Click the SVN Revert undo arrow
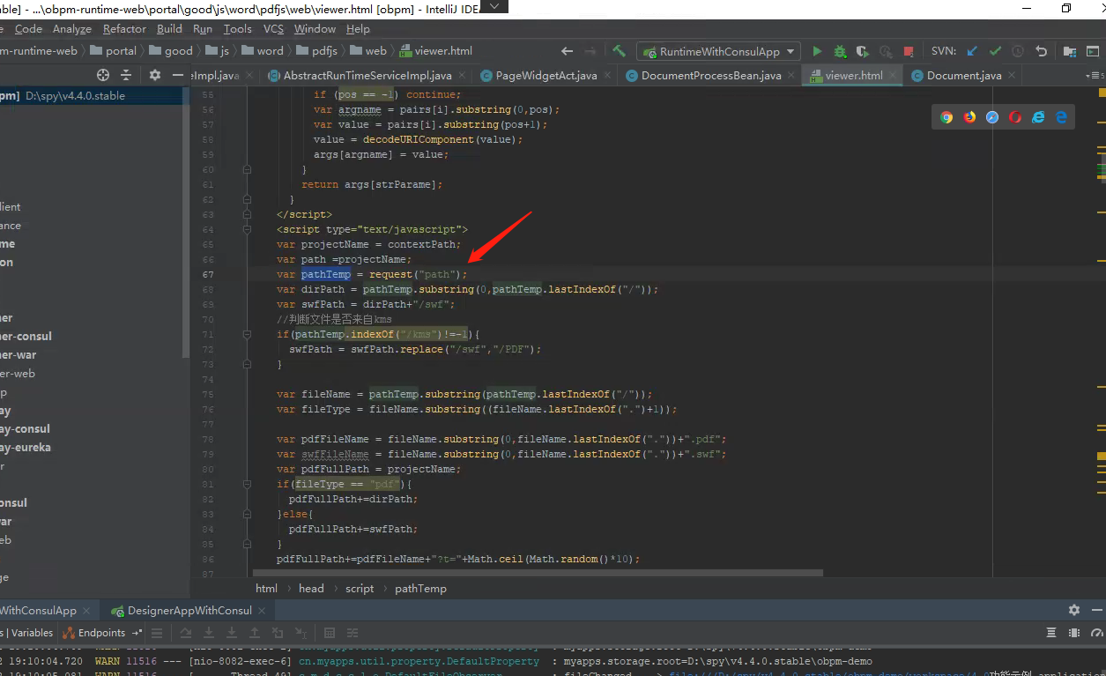This screenshot has height=676, width=1106. tap(1042, 51)
